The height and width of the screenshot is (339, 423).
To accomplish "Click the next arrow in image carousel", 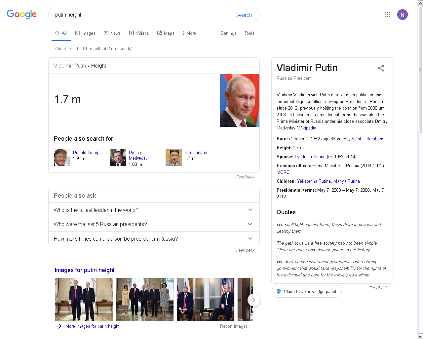I will (253, 300).
